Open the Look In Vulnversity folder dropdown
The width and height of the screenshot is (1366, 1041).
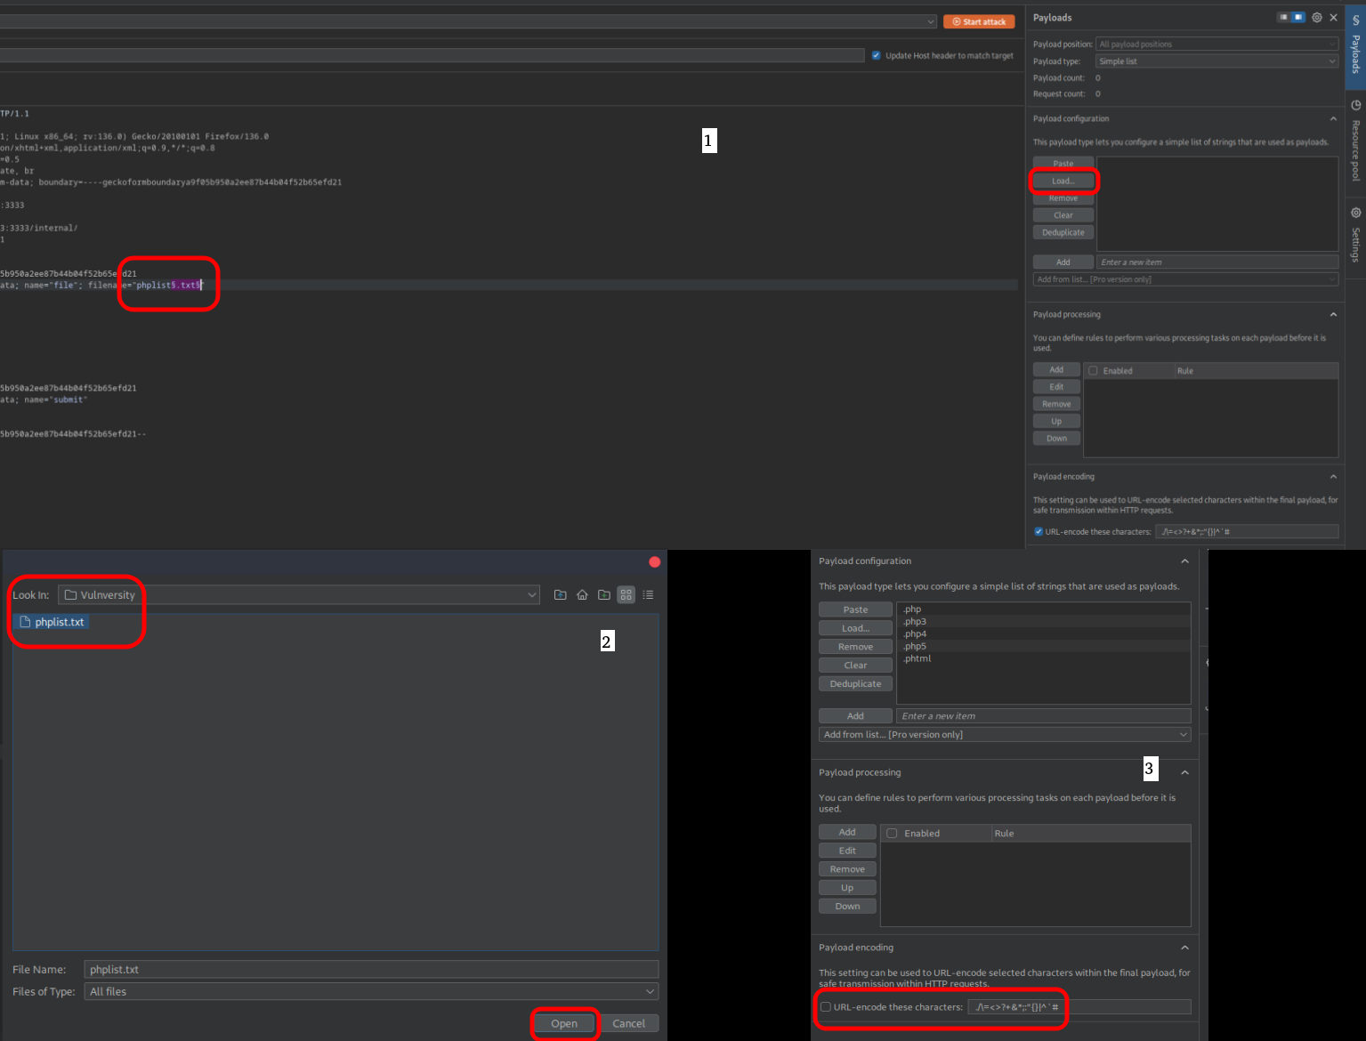coord(299,594)
